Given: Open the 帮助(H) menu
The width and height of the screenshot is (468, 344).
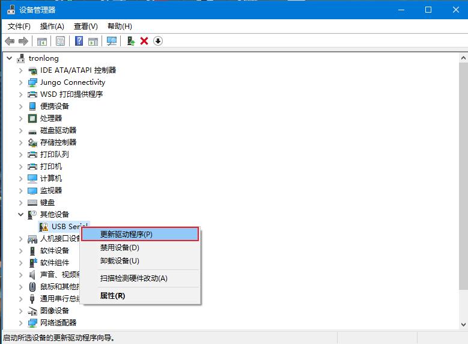Looking at the screenshot, I should (x=120, y=26).
